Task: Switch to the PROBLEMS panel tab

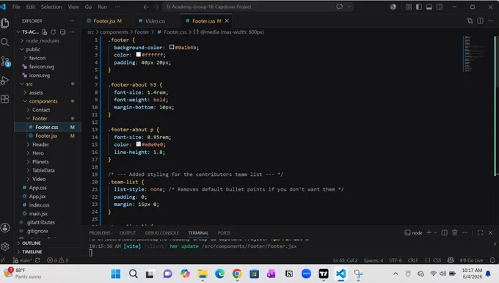Action: pos(100,232)
